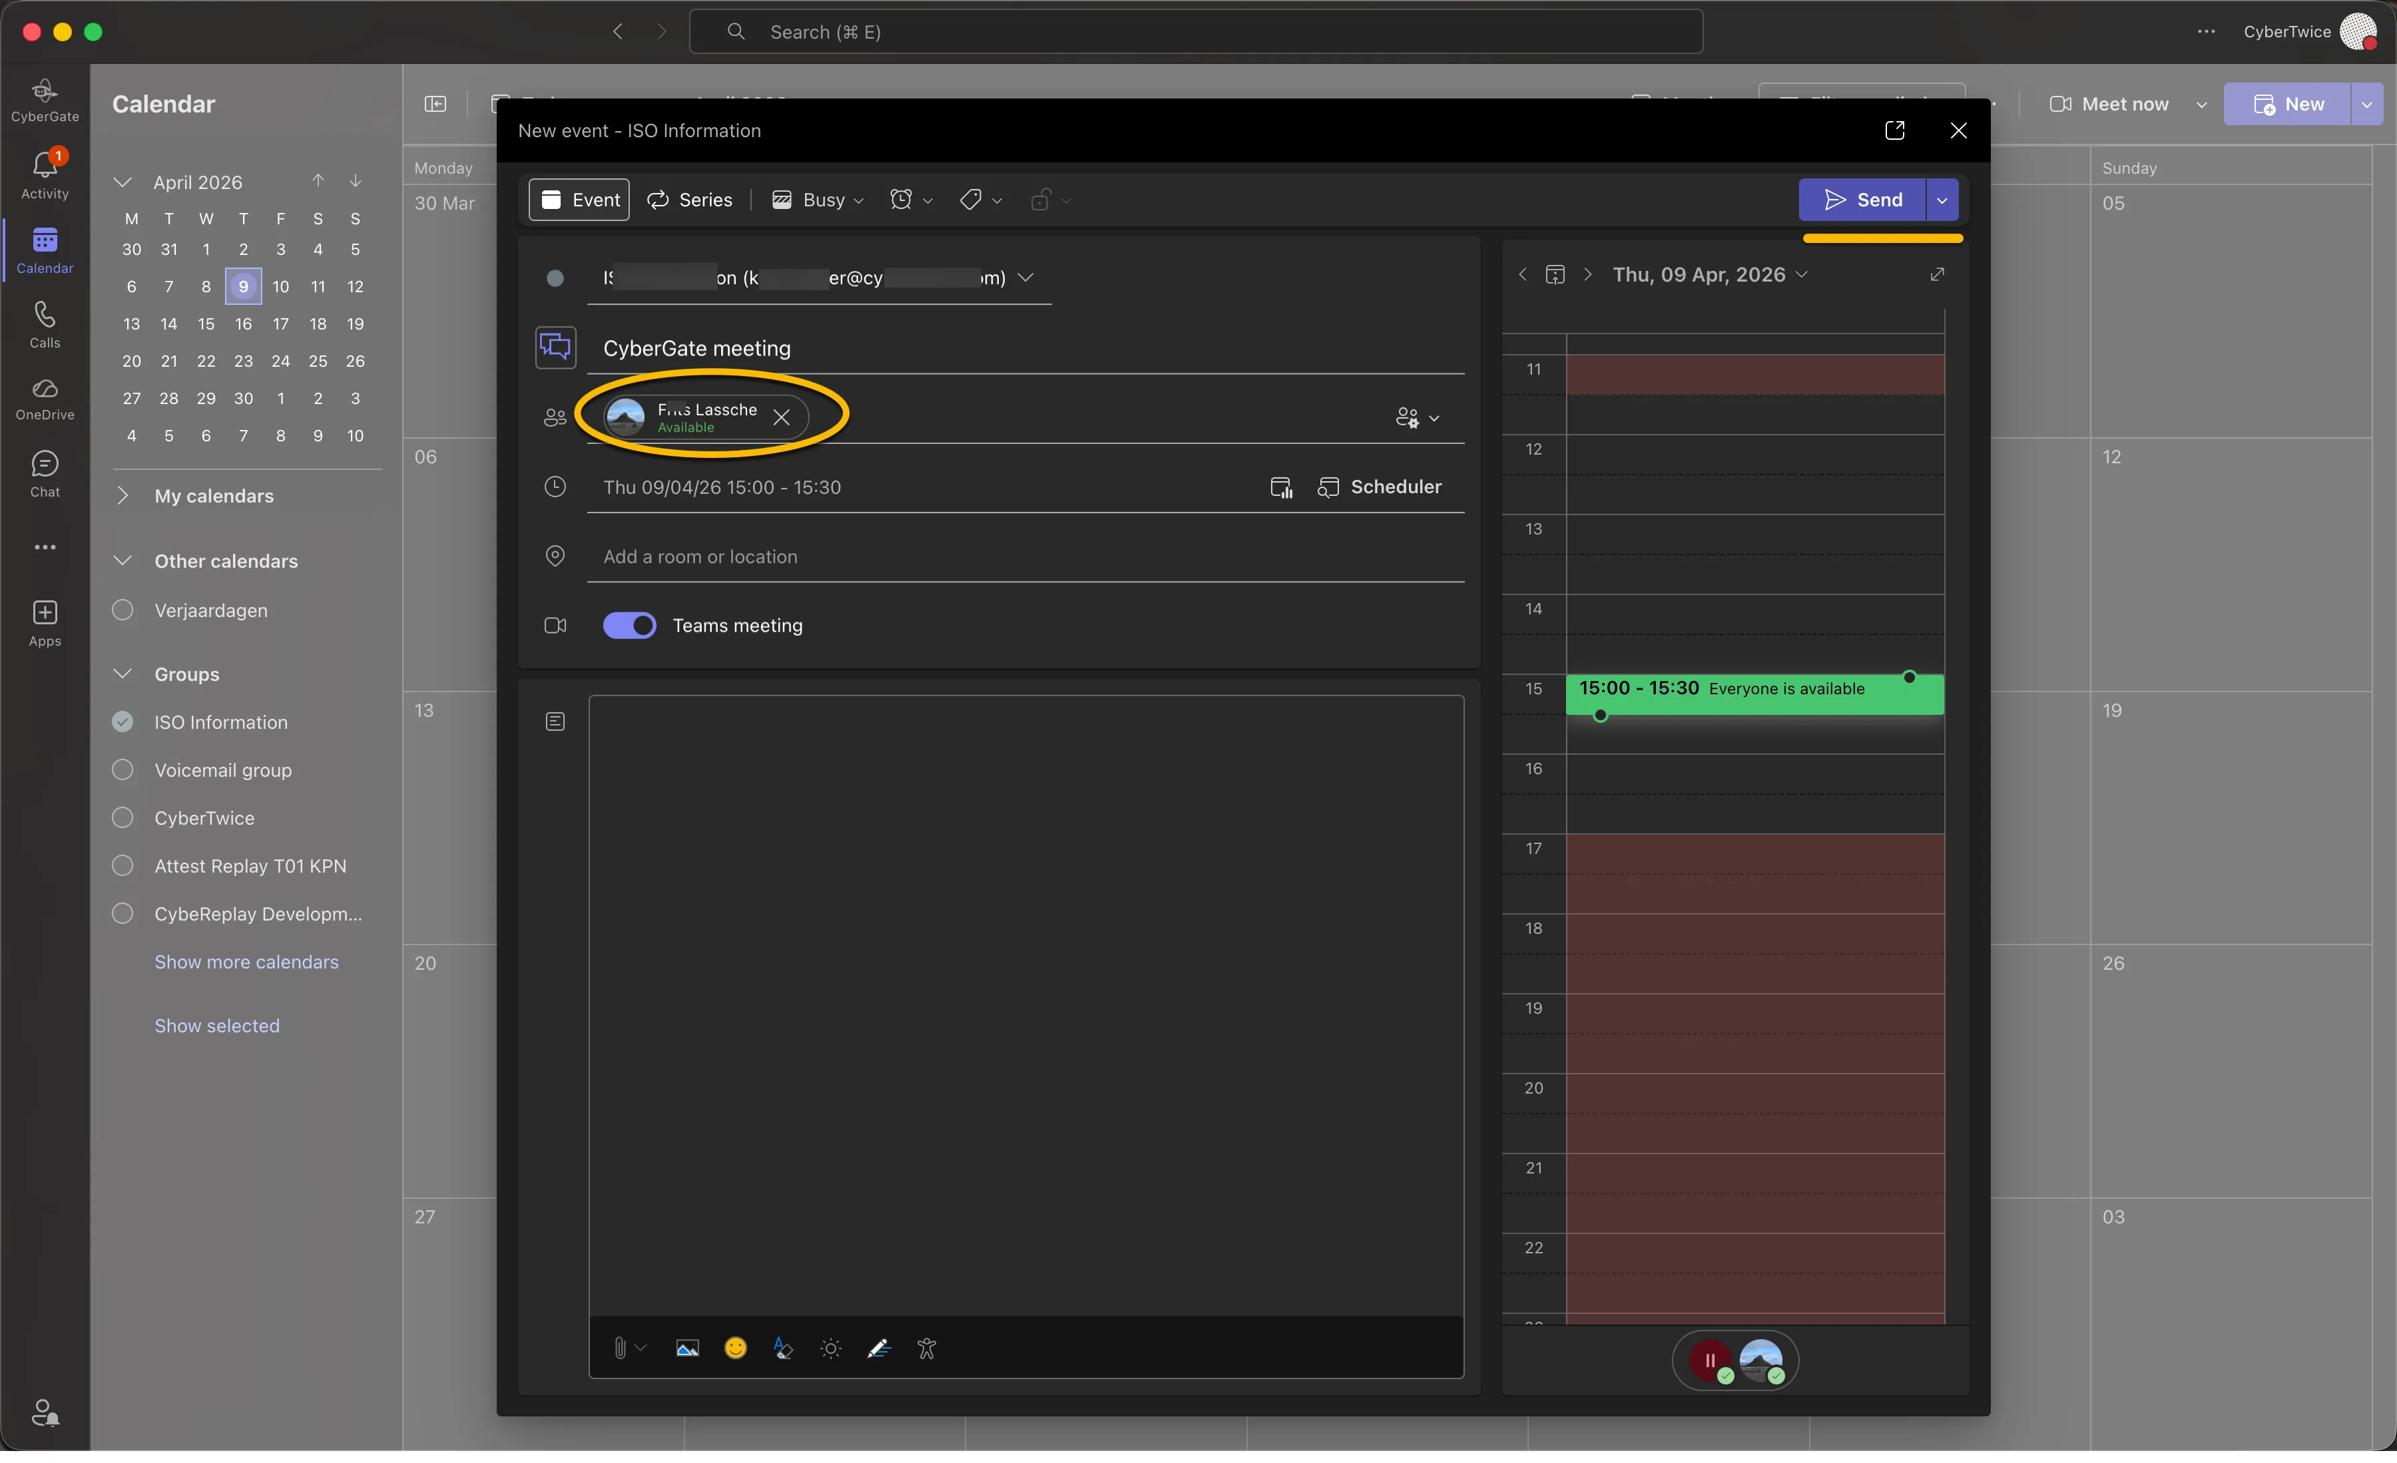Select the Event tab
The height and width of the screenshot is (1463, 2397).
point(579,200)
